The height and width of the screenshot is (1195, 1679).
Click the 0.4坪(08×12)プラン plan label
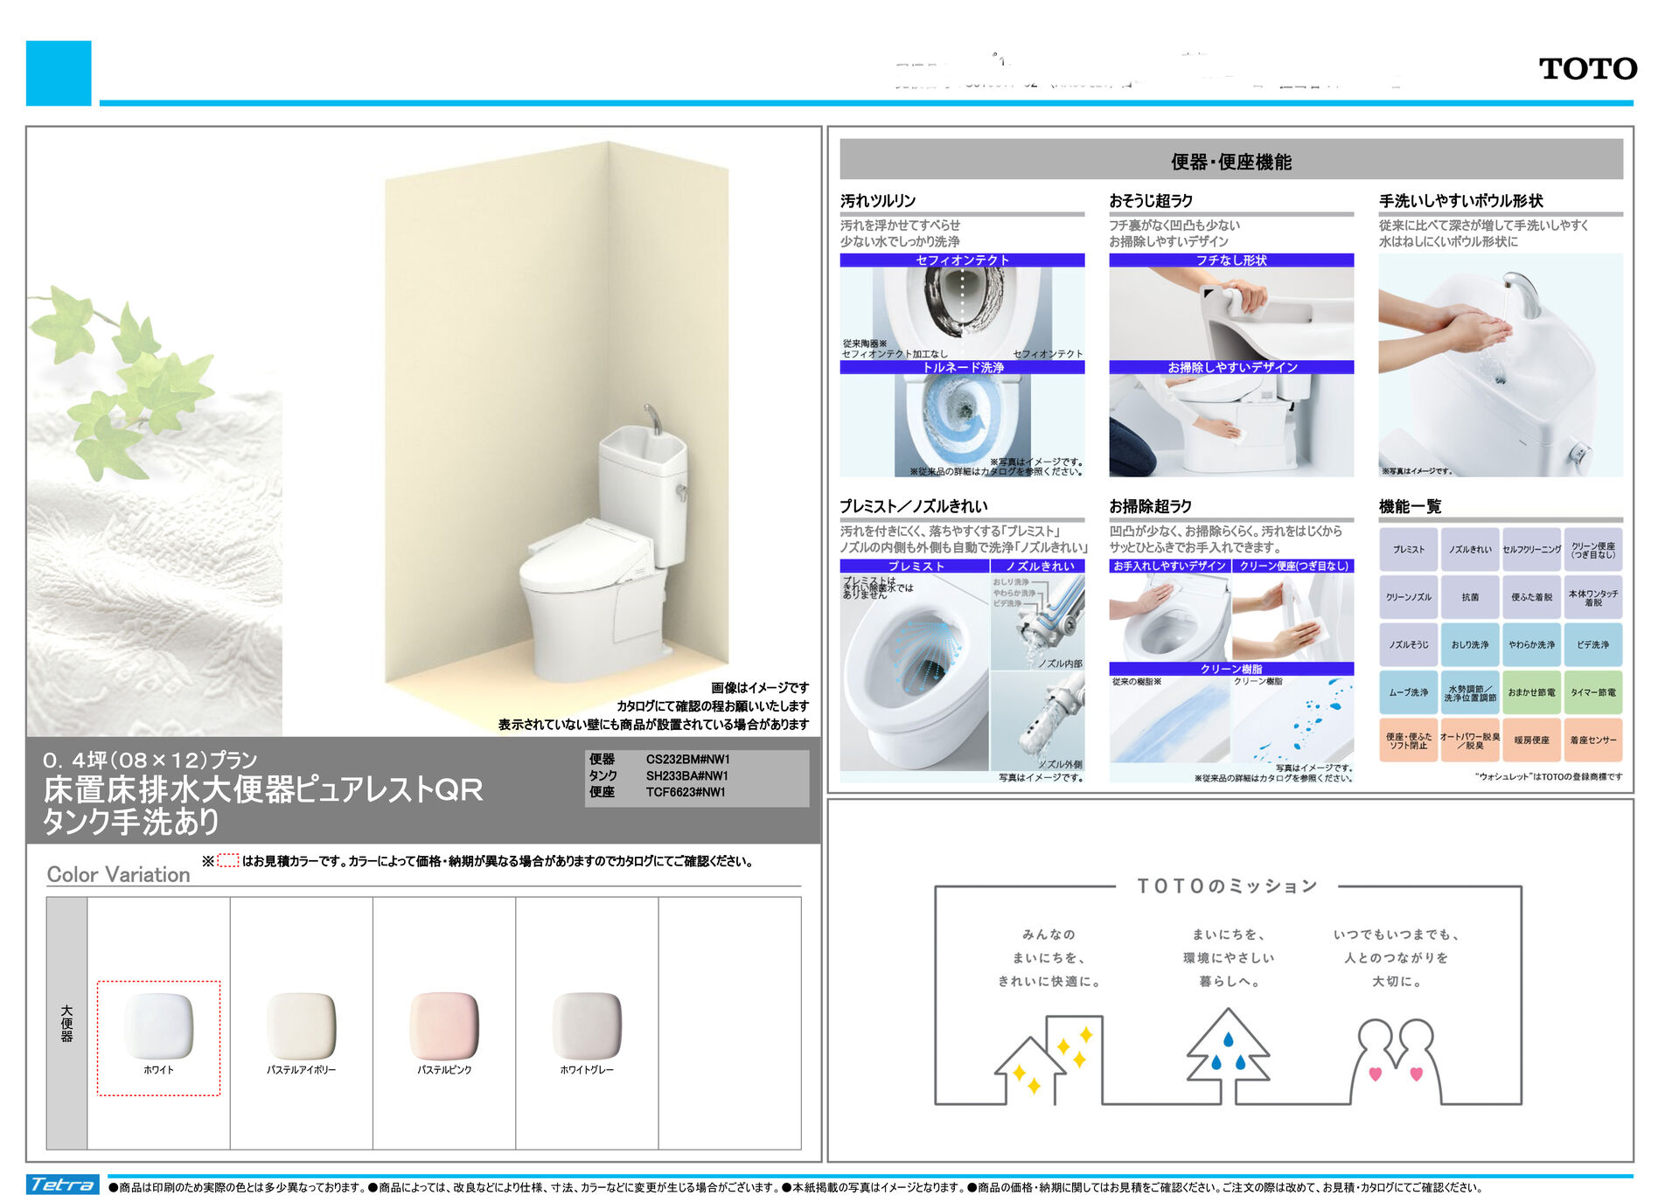coord(150,761)
